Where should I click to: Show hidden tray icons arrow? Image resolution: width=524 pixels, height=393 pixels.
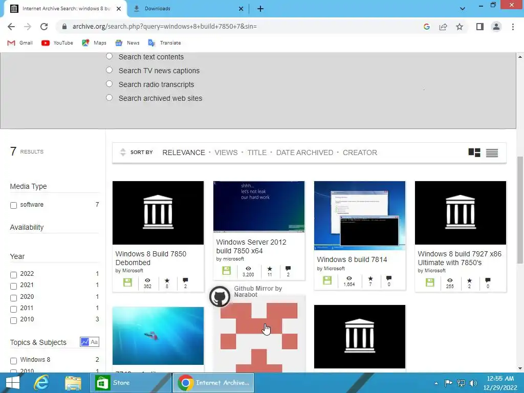coord(436,383)
